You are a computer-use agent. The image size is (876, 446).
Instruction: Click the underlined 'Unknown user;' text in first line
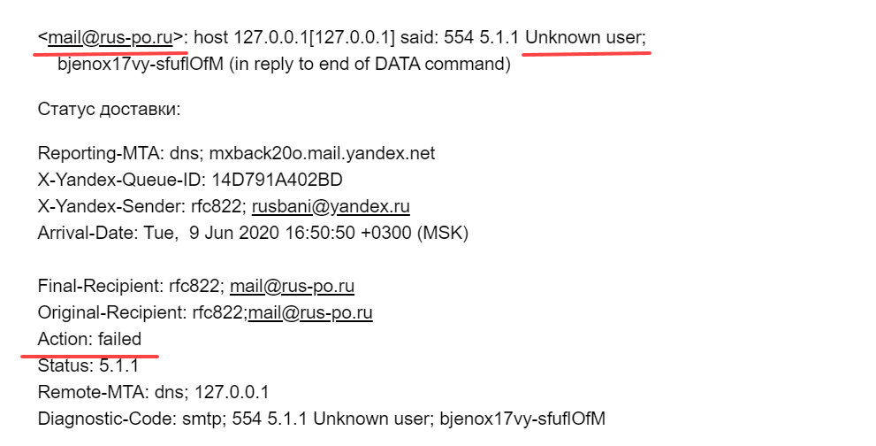tap(586, 37)
